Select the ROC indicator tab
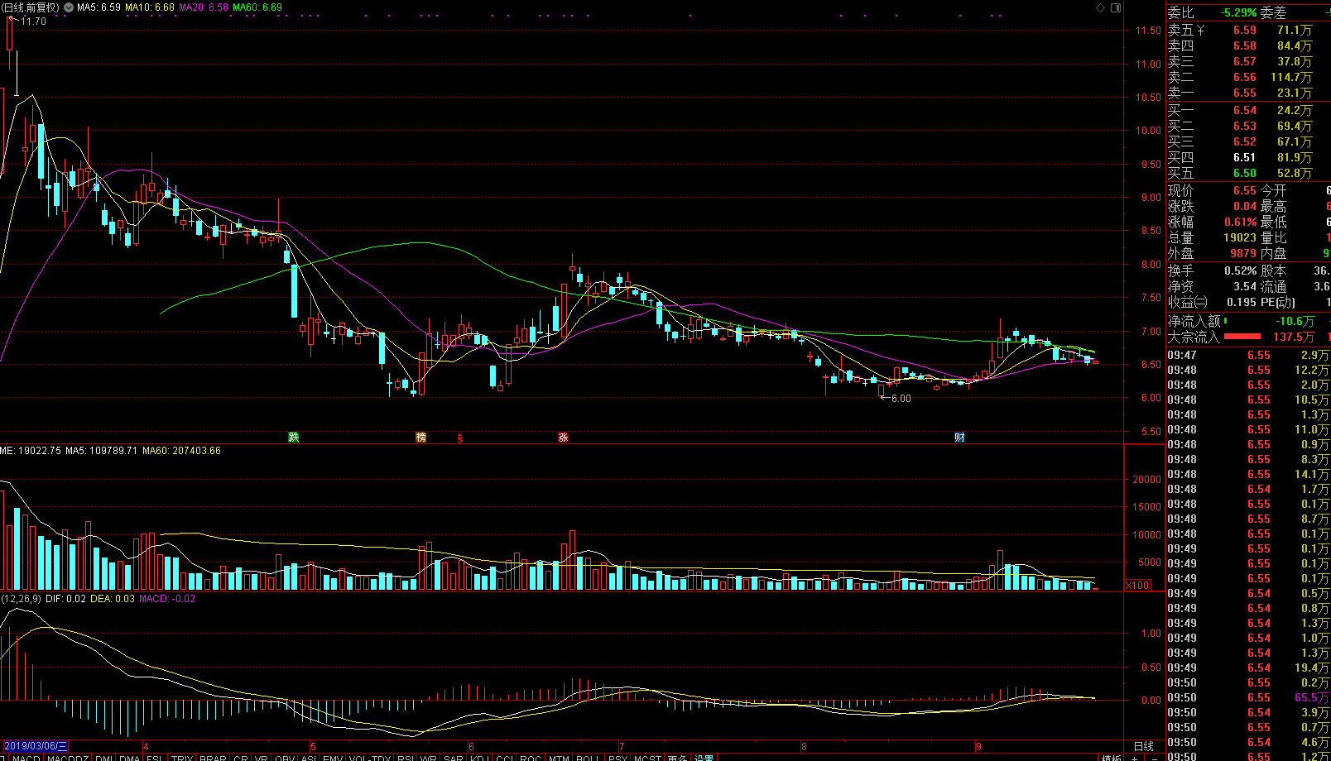 point(531,757)
